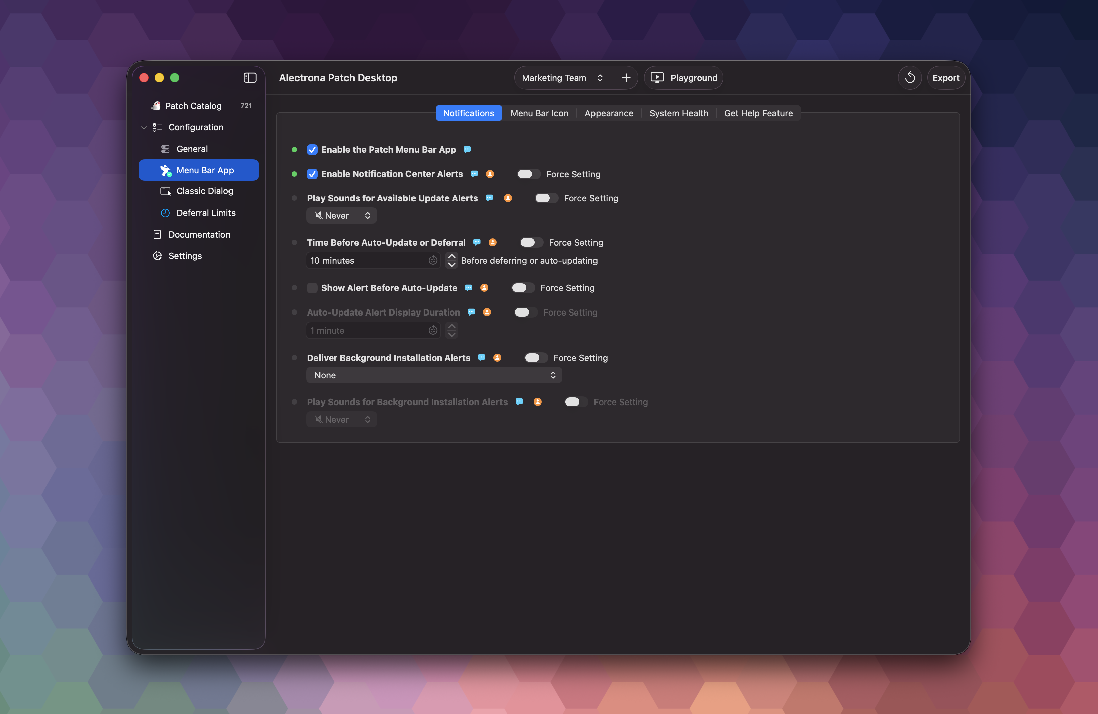Click orange user icon for Play Sounds for Background Installation Alerts
The width and height of the screenshot is (1098, 714).
click(x=538, y=402)
